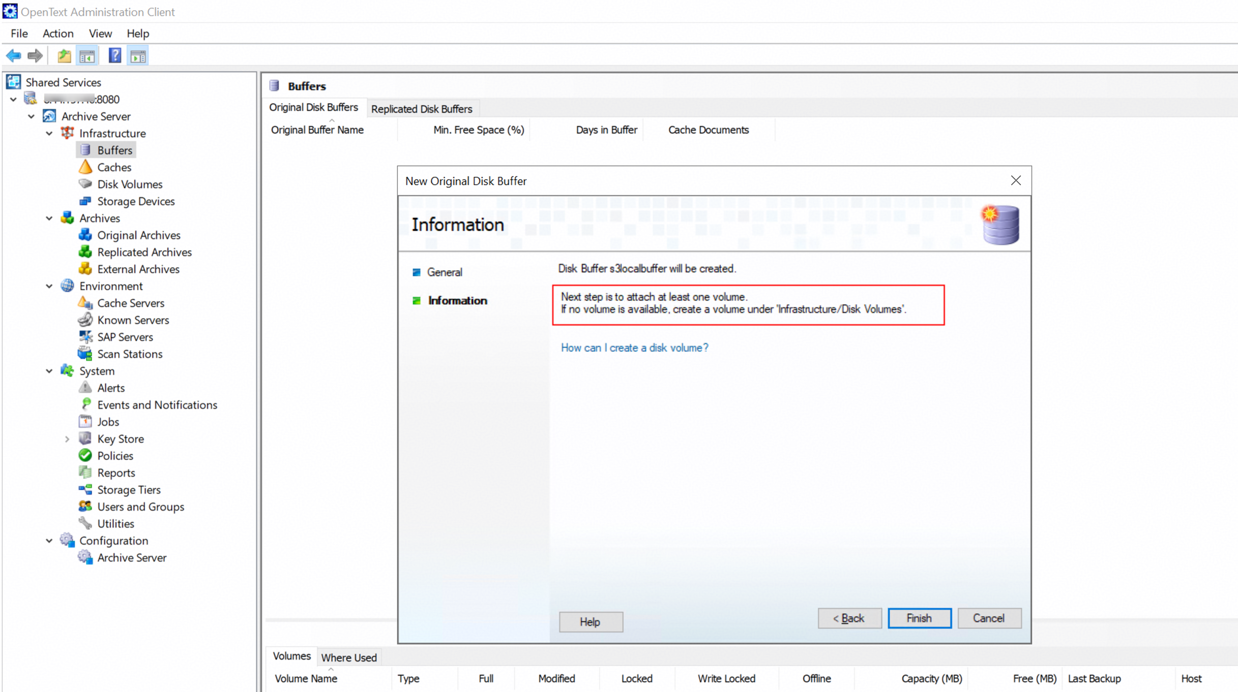Click the show/hide console tree toolbar icon
Image resolution: width=1238 pixels, height=692 pixels.
(x=87, y=56)
